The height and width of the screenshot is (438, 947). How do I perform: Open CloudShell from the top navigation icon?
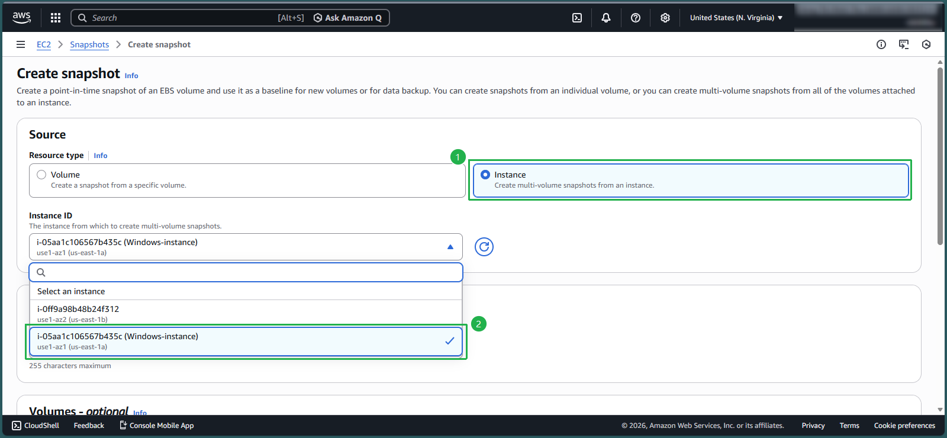[x=577, y=18]
